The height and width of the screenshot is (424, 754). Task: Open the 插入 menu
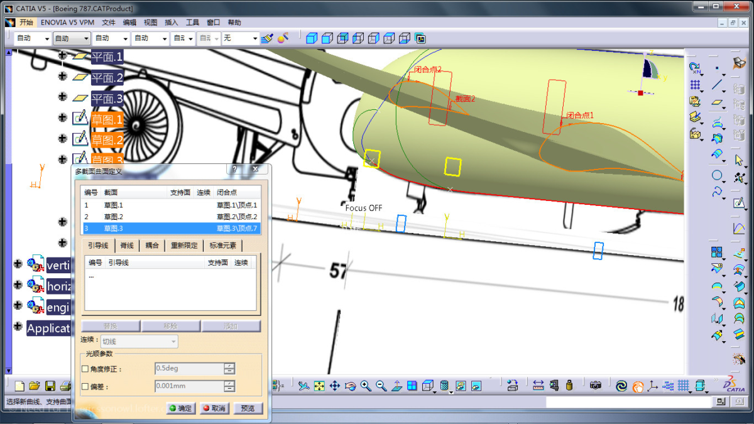(x=172, y=22)
